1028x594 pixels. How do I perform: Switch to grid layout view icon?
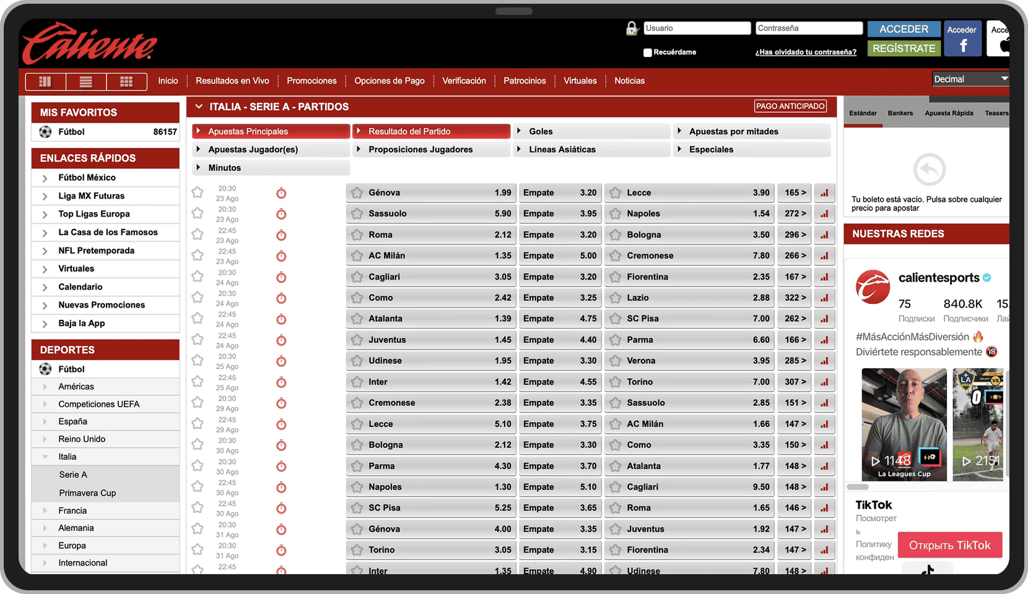(x=126, y=82)
